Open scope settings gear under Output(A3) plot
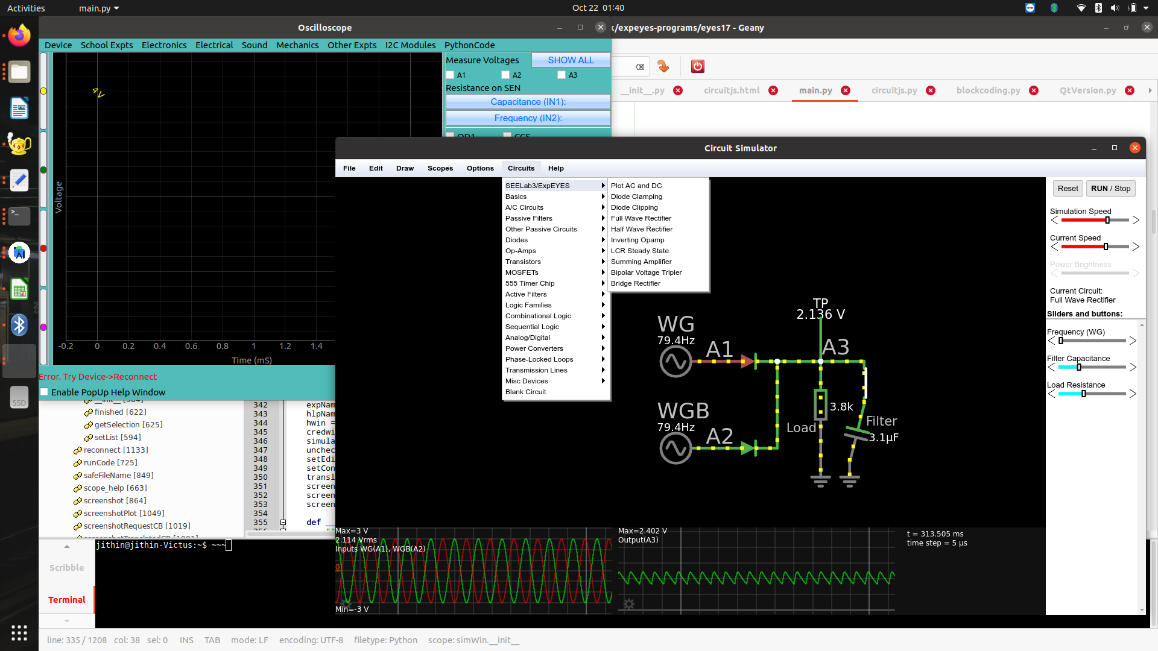Image resolution: width=1158 pixels, height=651 pixels. pyautogui.click(x=628, y=603)
